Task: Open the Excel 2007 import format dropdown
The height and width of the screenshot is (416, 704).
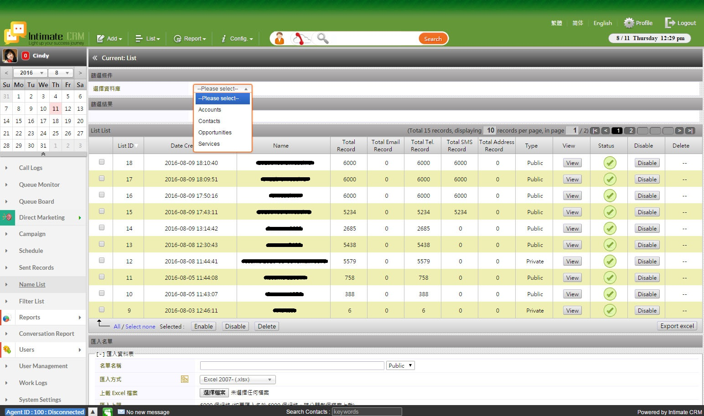Action: [x=238, y=380]
